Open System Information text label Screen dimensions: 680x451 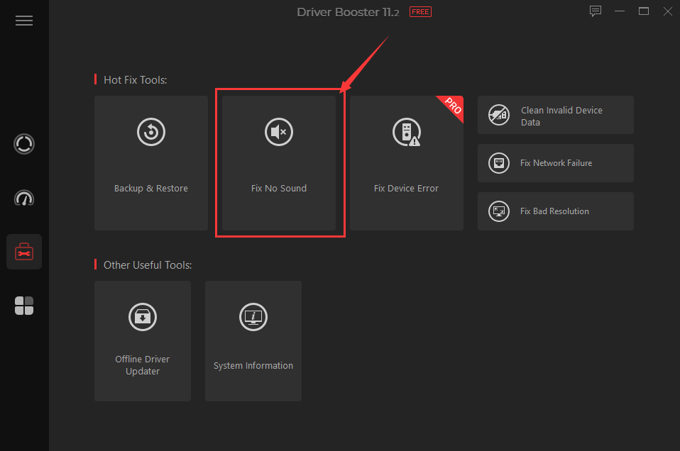pyautogui.click(x=253, y=366)
